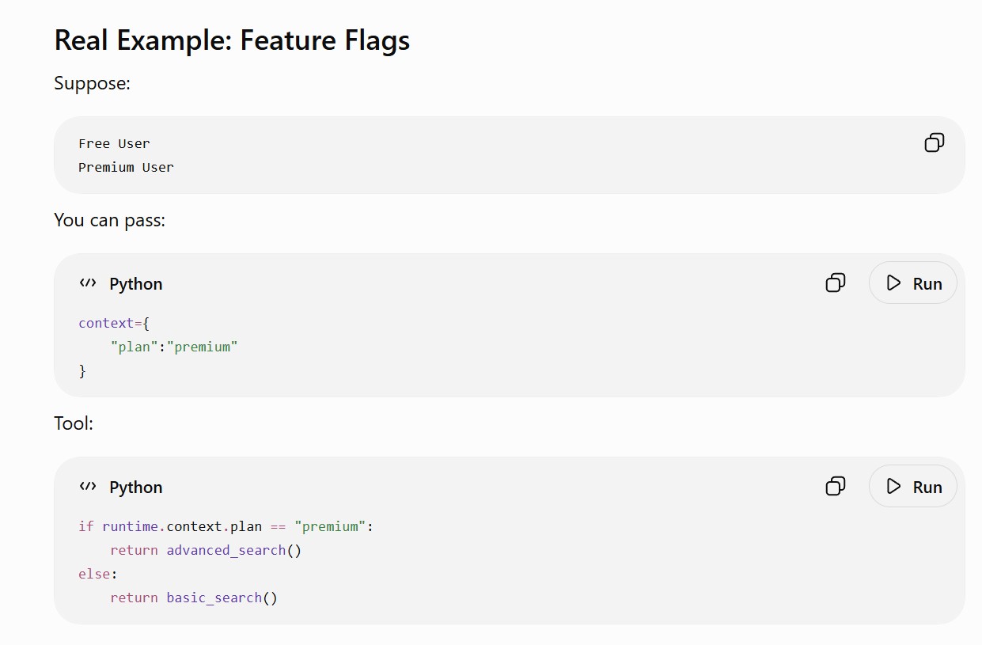This screenshot has width=982, height=645.
Task: Click the context={ code line
Action: click(114, 323)
